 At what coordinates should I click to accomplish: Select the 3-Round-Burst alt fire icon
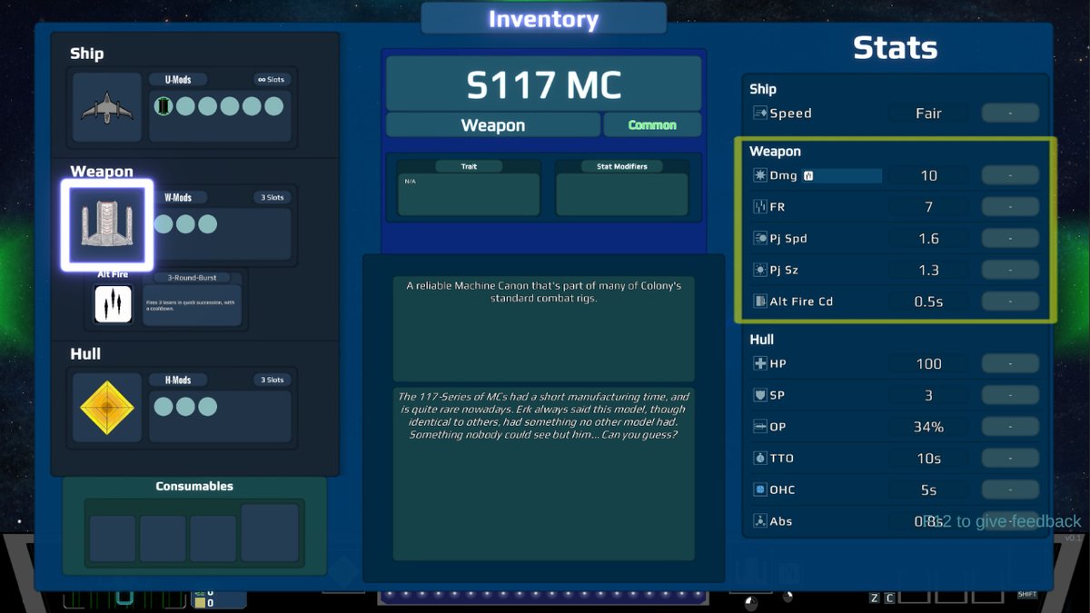pyautogui.click(x=114, y=304)
